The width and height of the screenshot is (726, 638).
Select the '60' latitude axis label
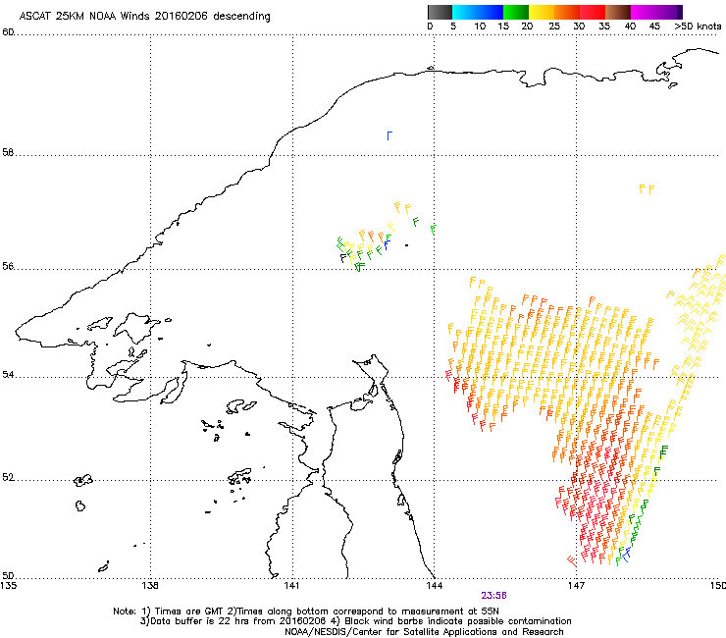click(x=8, y=32)
